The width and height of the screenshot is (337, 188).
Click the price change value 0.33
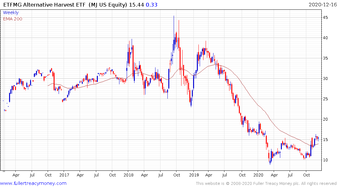click(x=152, y=5)
